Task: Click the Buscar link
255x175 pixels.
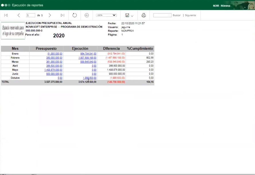Action: pos(176,15)
